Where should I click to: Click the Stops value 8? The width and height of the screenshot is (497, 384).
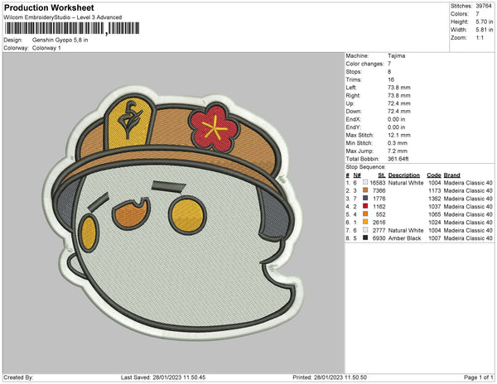tap(389, 72)
